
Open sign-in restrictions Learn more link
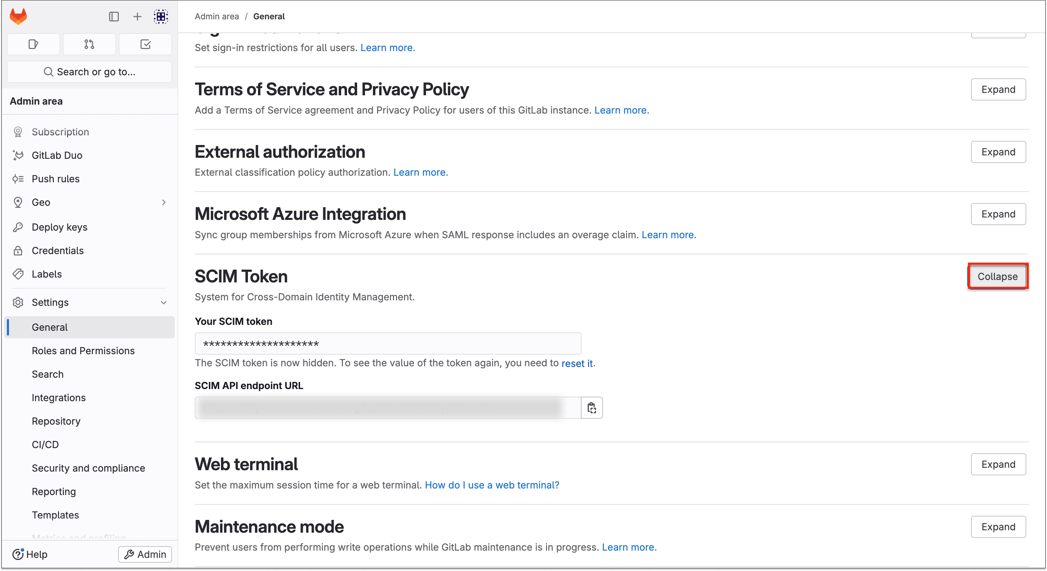point(388,48)
